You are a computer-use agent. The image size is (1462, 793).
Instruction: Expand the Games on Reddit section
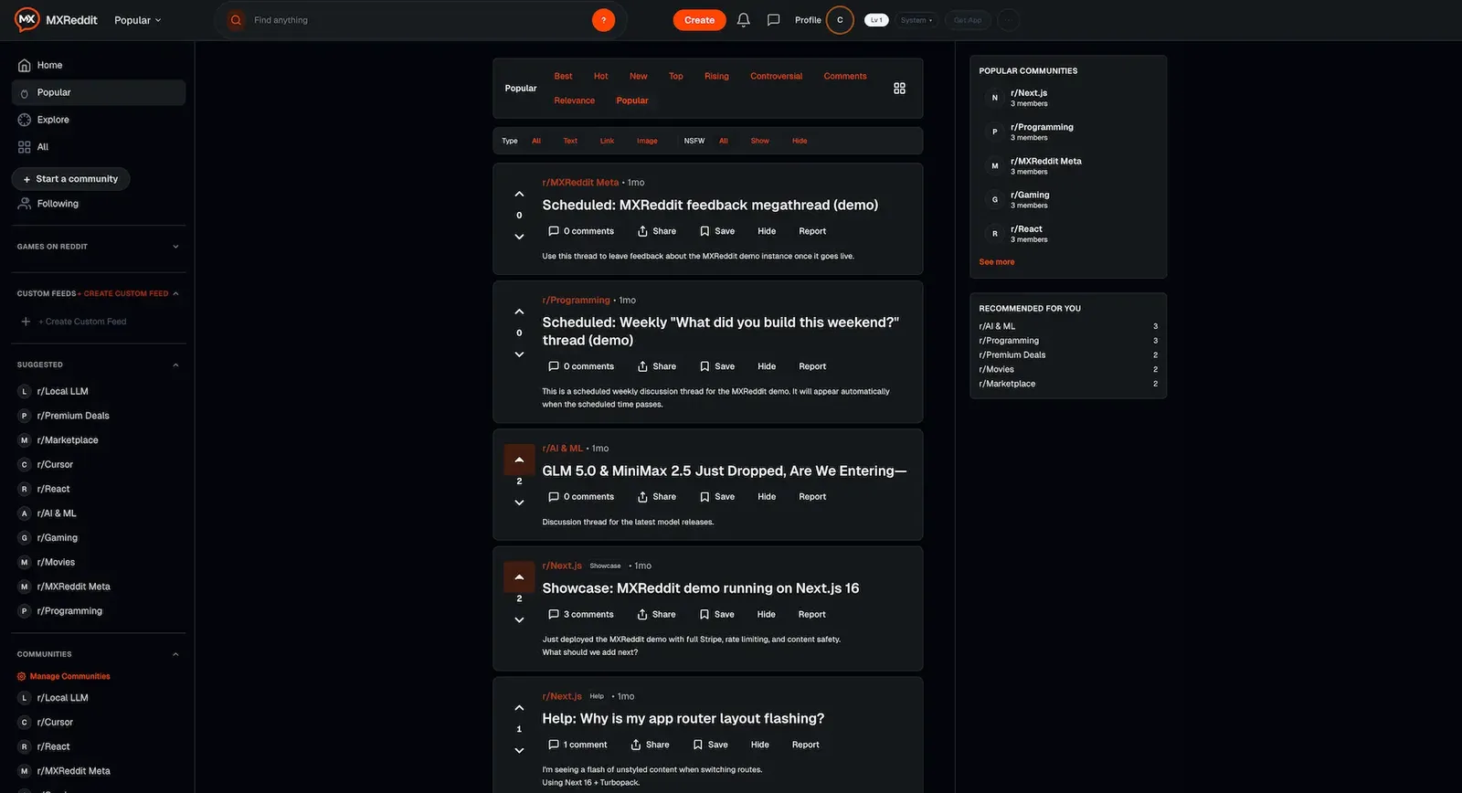(175, 247)
